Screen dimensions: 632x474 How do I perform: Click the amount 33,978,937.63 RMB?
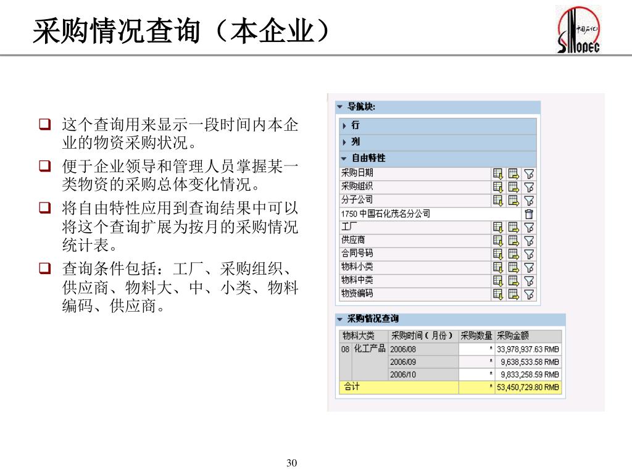528,349
